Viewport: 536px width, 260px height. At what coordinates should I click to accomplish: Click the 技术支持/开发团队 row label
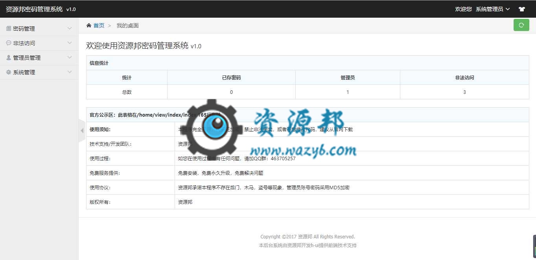point(111,144)
